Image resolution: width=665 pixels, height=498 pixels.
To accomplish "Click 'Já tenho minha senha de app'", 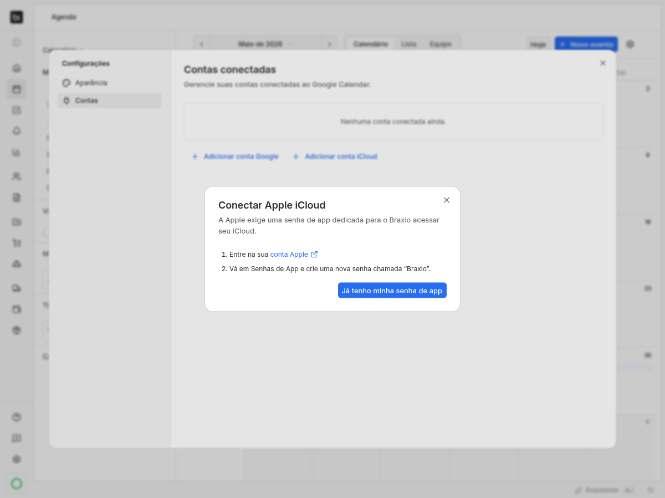I will pos(392,290).
